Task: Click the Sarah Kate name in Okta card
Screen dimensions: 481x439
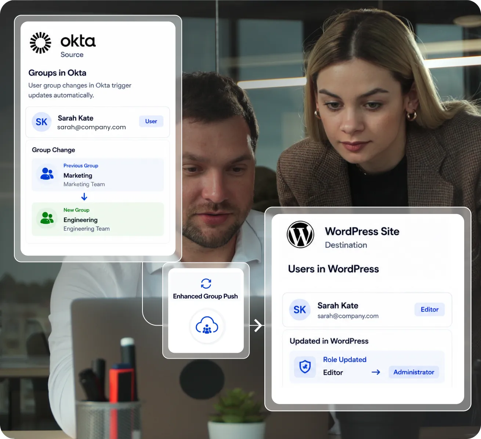Action: [x=76, y=118]
